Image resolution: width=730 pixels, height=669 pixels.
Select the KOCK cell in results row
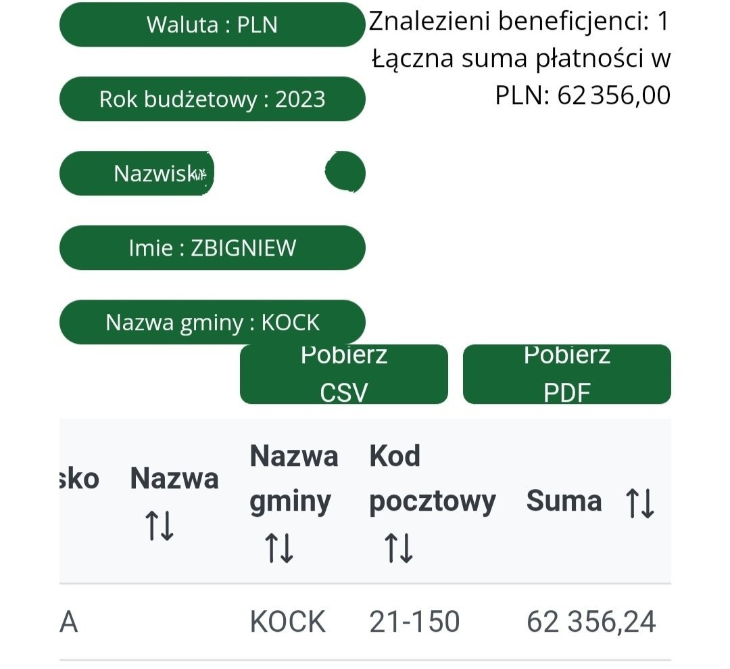pyautogui.click(x=287, y=622)
